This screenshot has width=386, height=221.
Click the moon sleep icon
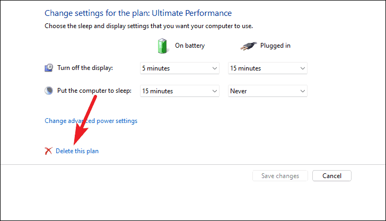coord(49,91)
